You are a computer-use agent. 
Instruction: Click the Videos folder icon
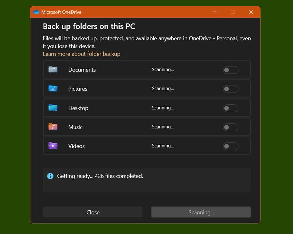[53, 146]
